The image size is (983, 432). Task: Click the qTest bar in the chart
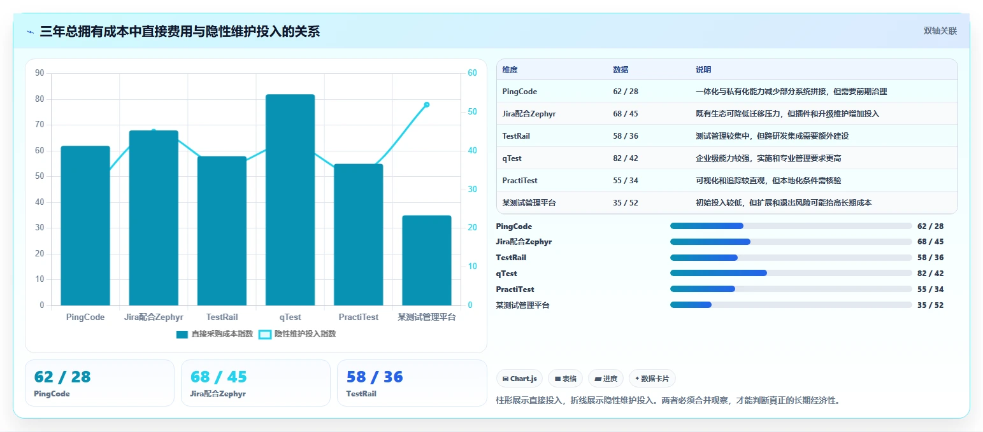point(290,200)
